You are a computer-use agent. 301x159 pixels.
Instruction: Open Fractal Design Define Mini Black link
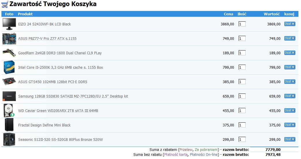[x=44, y=125]
